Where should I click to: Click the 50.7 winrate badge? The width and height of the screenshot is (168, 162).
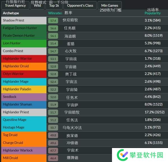tap(53, 128)
